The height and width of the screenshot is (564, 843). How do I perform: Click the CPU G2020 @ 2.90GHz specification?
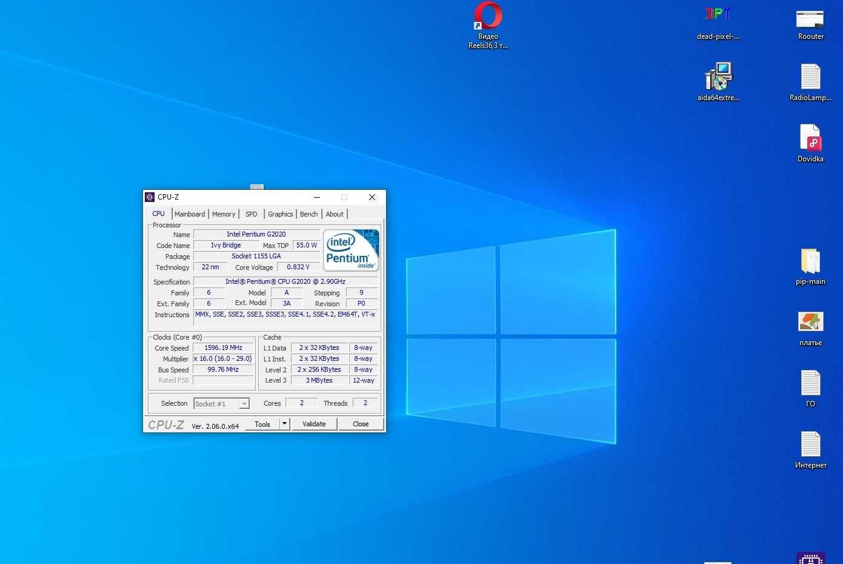(x=285, y=281)
